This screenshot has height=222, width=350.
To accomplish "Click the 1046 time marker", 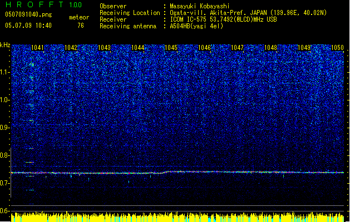I will (204, 48).
